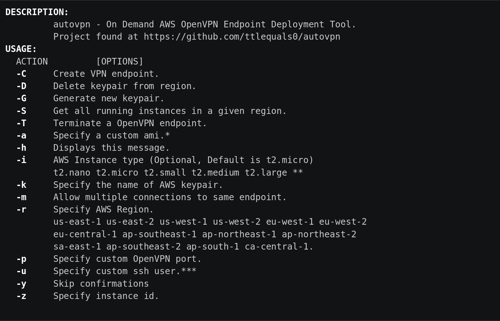The image size is (500, 321).
Task: Click the -r AWS region flag
Action: [x=21, y=210]
